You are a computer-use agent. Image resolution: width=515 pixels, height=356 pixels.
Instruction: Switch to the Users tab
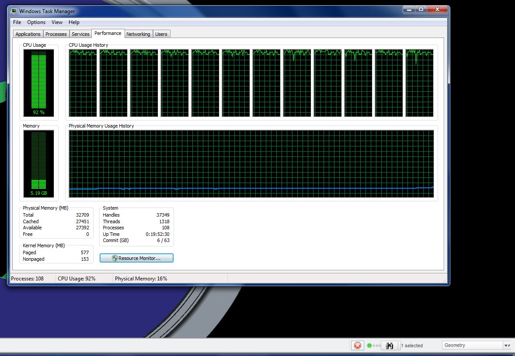tap(161, 34)
